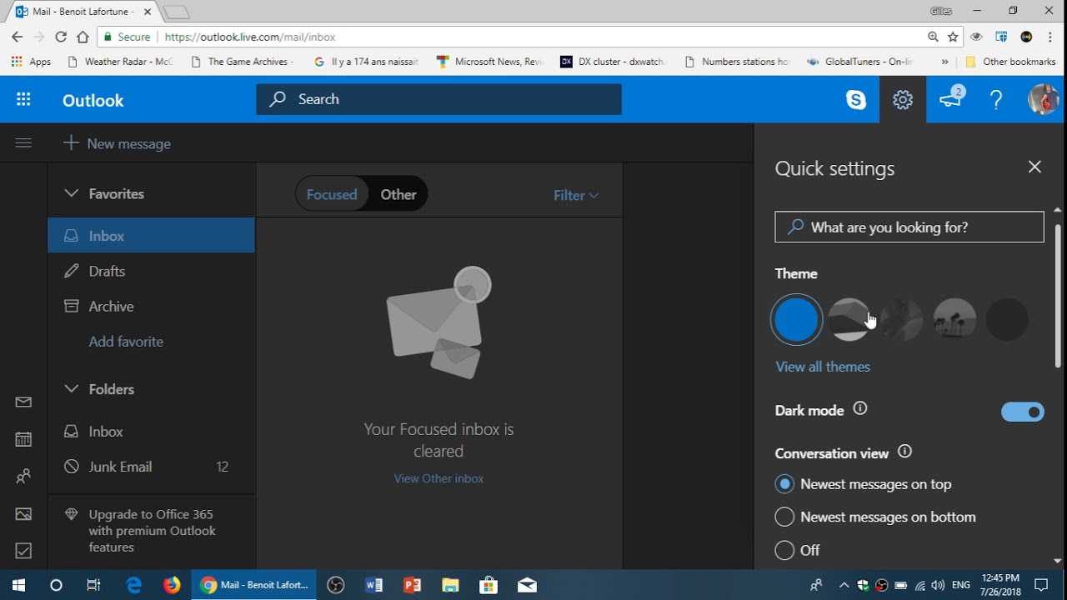Launch Microsoft Edge from taskbar
The height and width of the screenshot is (600, 1067).
133,585
